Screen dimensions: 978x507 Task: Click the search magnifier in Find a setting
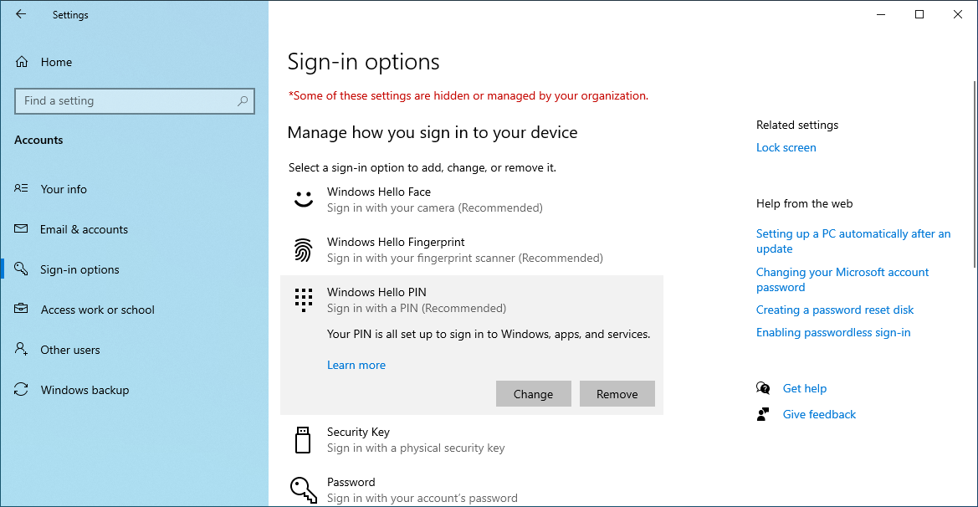(243, 101)
